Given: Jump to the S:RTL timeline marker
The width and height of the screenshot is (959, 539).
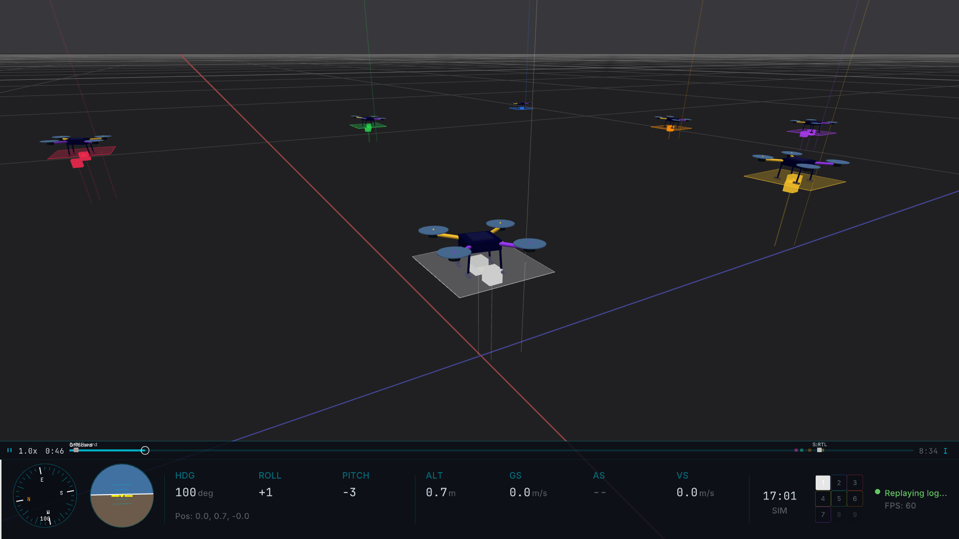Looking at the screenshot, I should 819,450.
